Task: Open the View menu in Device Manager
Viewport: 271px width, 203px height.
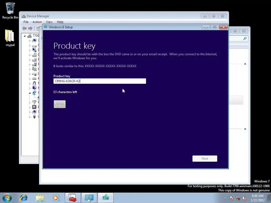Action: pyautogui.click(x=49, y=22)
